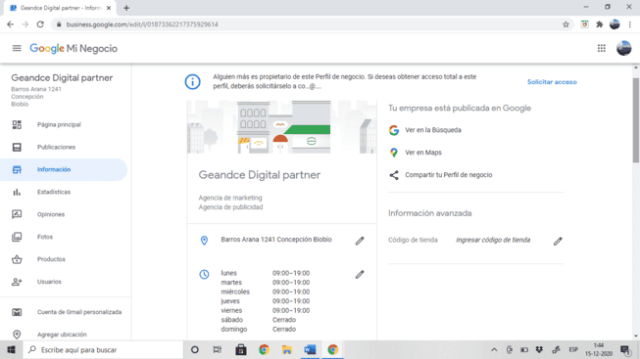Open the hamburger main menu

coord(17,49)
